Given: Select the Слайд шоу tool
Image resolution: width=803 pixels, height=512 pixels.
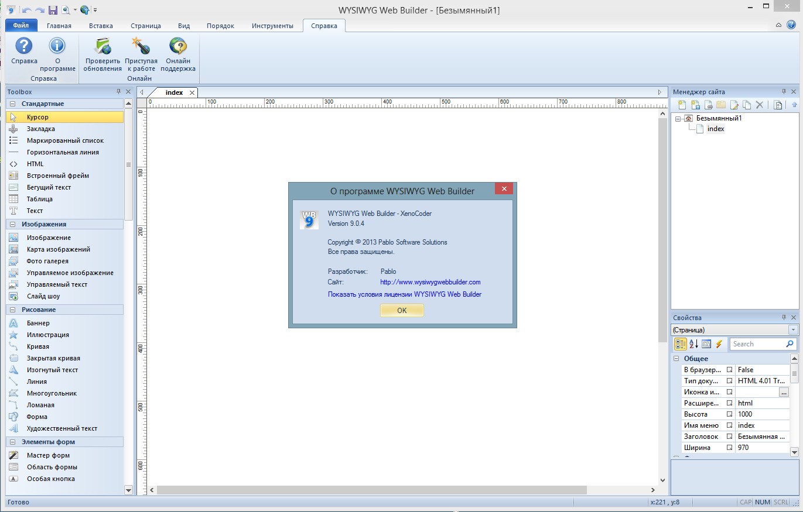Looking at the screenshot, I should [x=64, y=296].
